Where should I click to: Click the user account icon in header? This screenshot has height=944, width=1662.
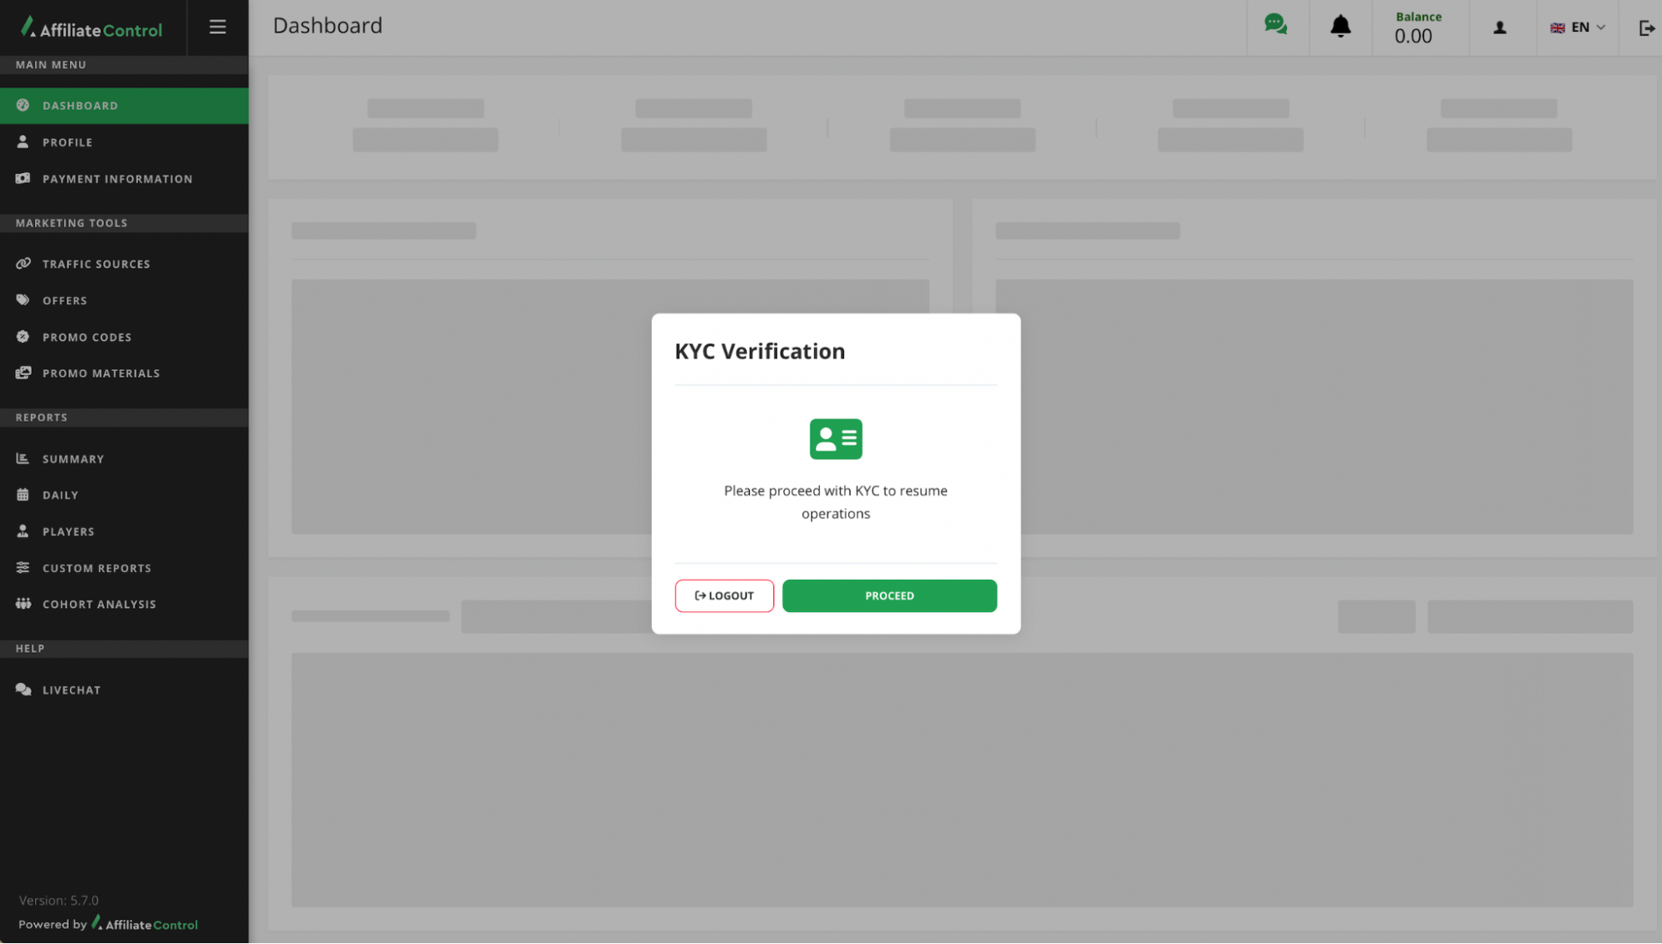click(x=1500, y=28)
